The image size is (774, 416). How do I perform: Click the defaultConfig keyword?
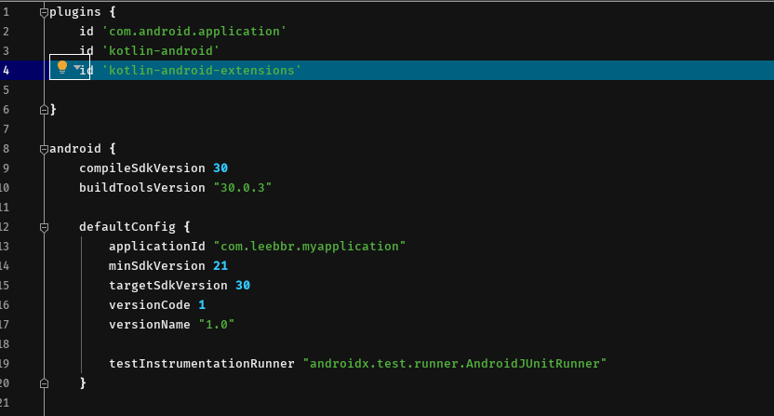pos(127,227)
